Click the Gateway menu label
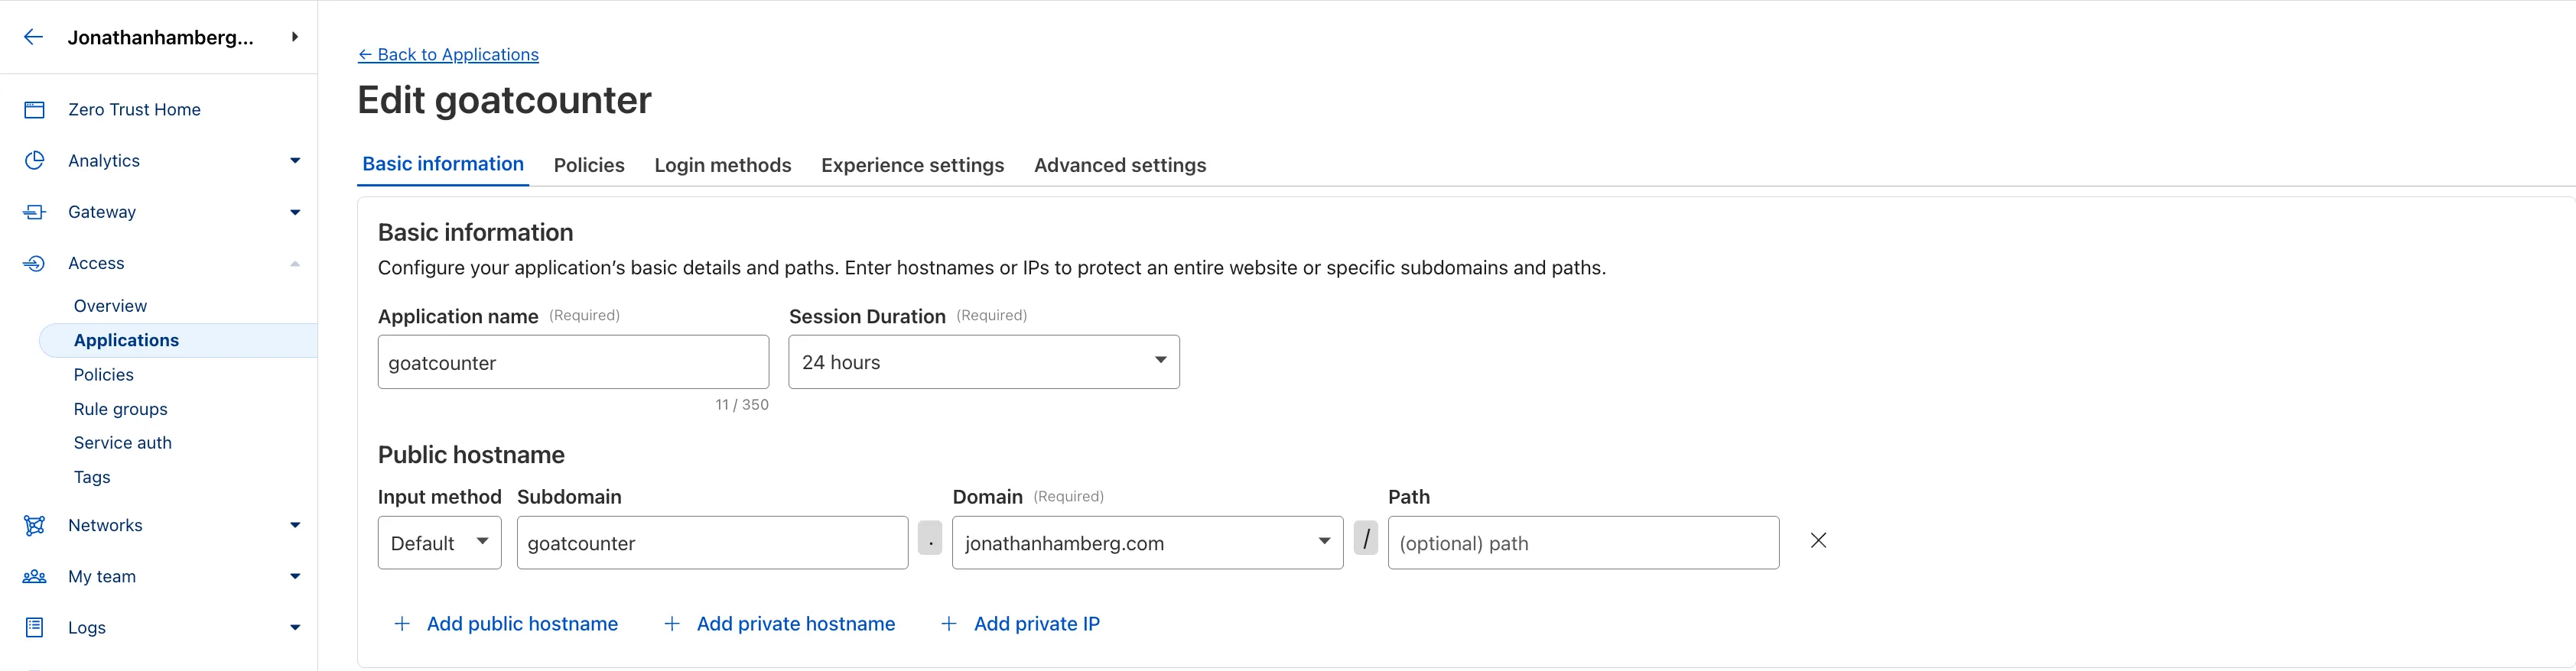This screenshot has width=2576, height=671. [102, 212]
